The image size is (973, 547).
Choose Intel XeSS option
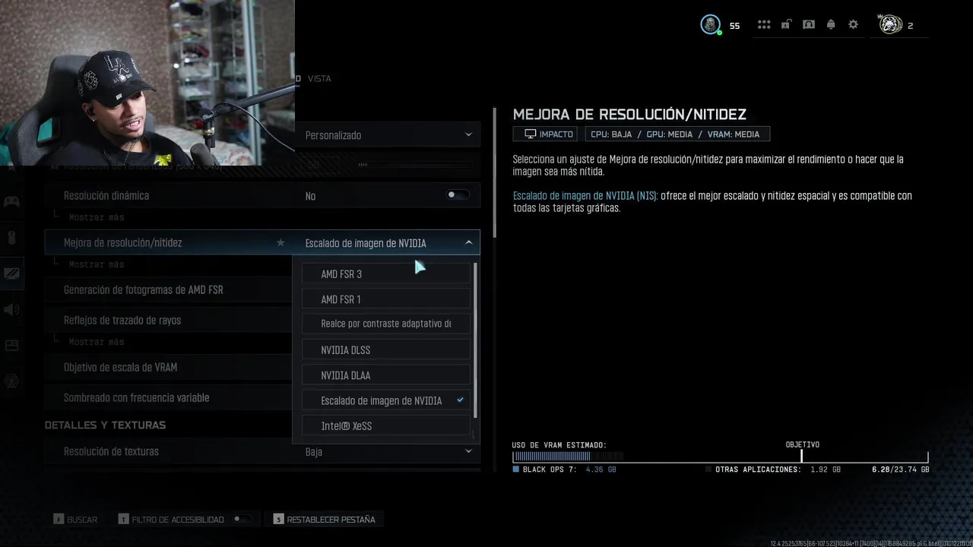[386, 426]
